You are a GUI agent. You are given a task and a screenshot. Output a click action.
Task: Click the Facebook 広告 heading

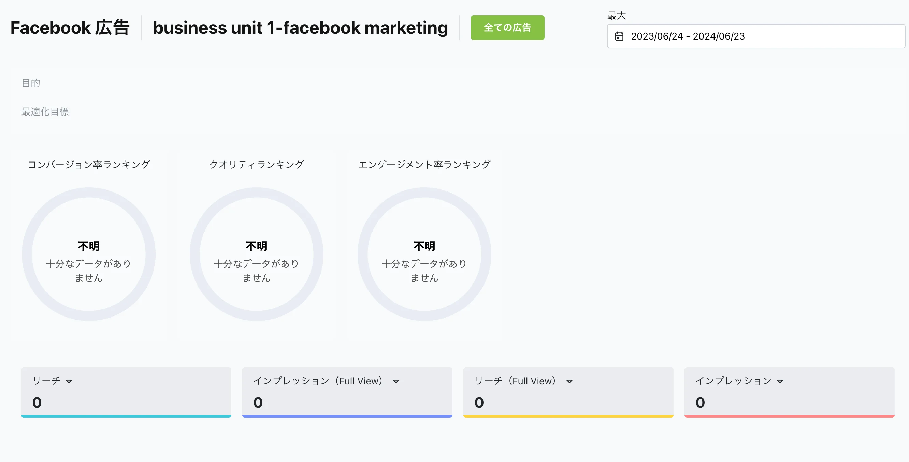70,28
